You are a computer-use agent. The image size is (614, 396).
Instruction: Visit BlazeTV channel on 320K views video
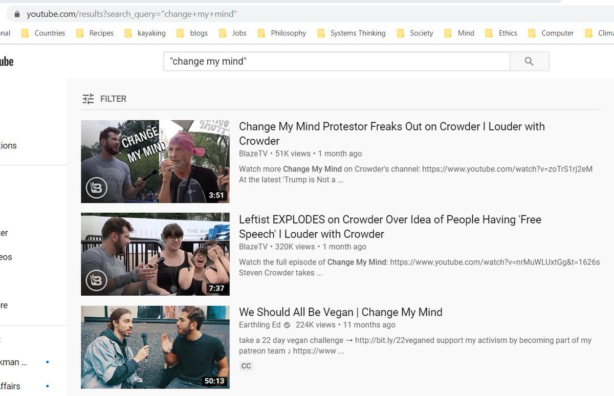click(253, 247)
